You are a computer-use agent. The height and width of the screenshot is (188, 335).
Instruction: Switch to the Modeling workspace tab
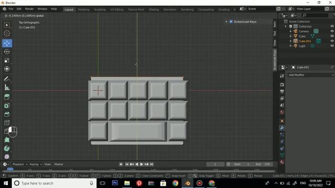coord(84,9)
